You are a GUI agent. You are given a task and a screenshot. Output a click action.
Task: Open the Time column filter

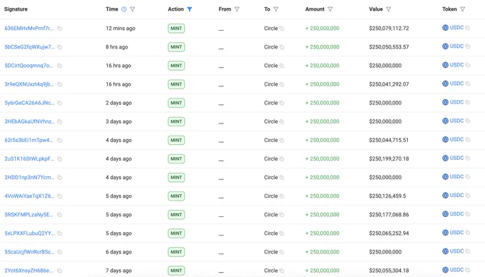133,9
